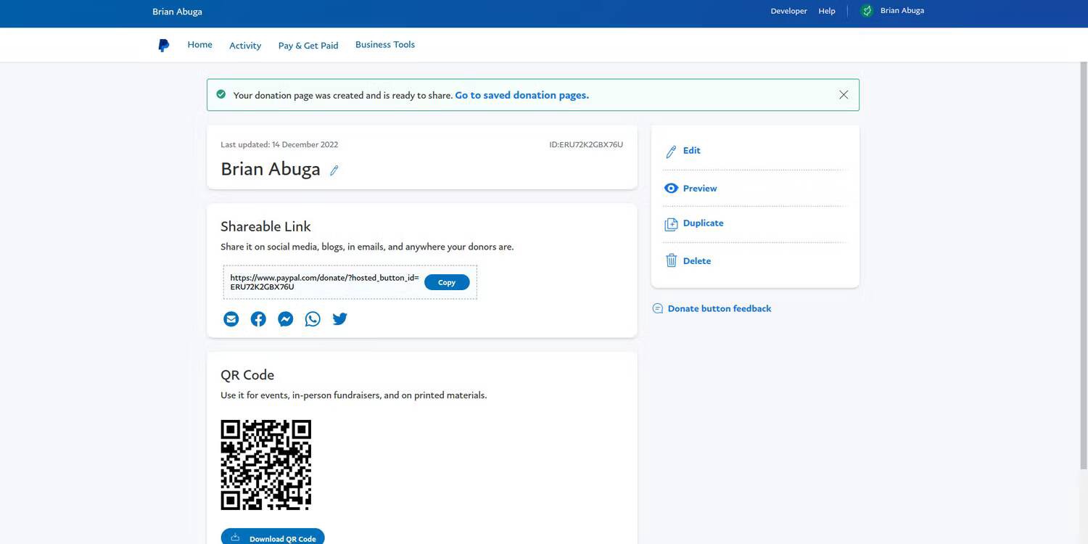Share donation link on Twitter
The image size is (1088, 544).
tap(339, 318)
